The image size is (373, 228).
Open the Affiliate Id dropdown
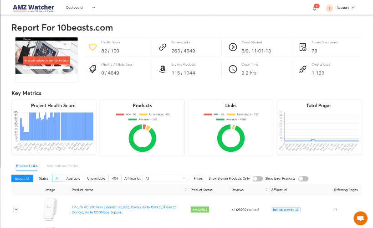tap(165, 178)
